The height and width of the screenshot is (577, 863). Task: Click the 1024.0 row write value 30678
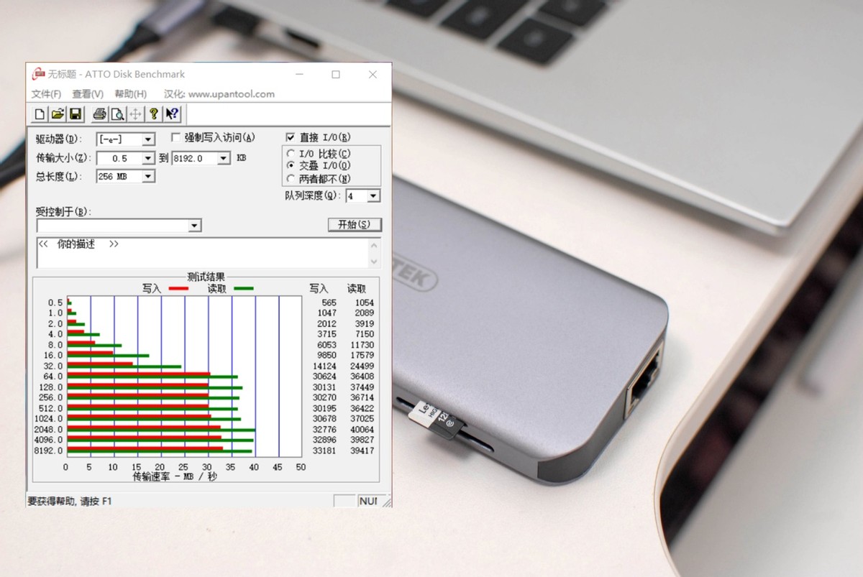pos(326,418)
